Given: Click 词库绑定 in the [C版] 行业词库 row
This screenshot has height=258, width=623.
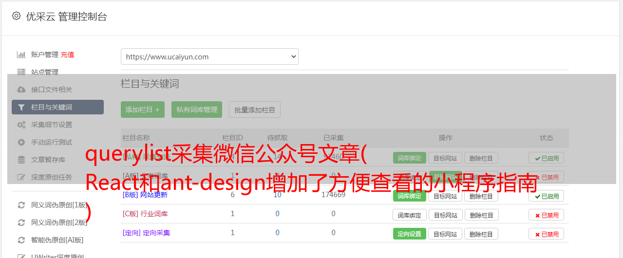Looking at the screenshot, I should (409, 215).
